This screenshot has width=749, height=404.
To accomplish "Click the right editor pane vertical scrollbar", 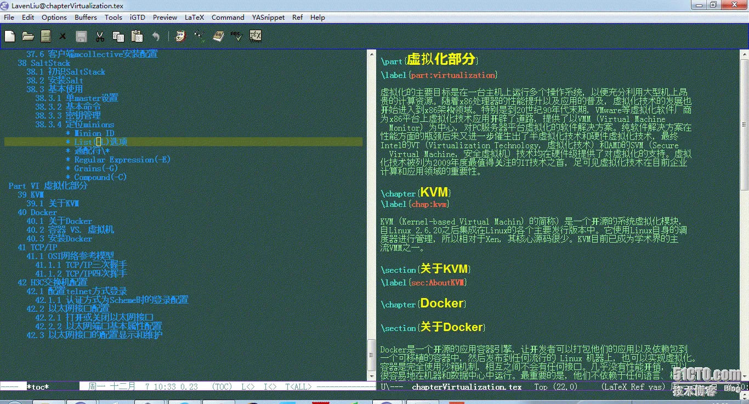I will click(744, 214).
